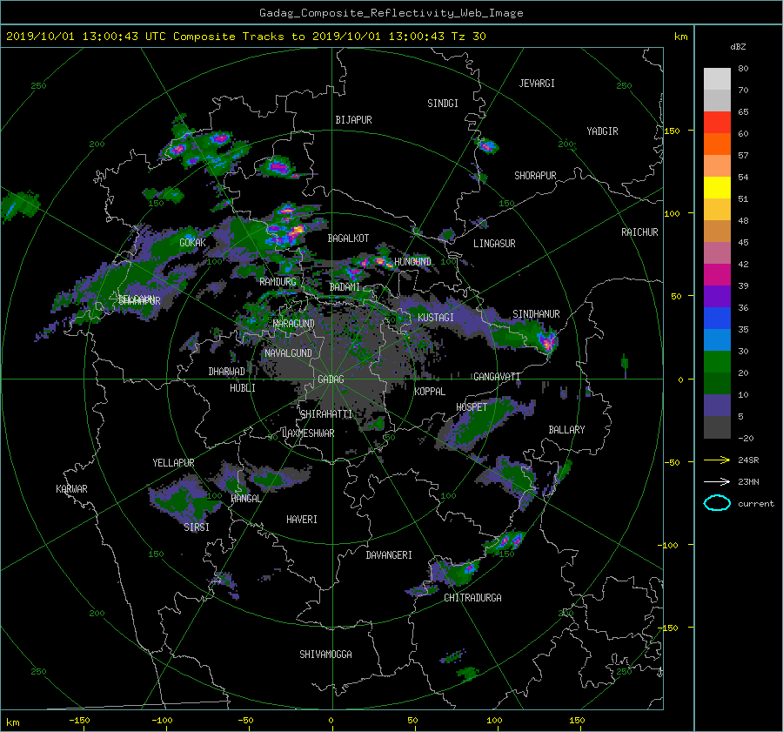The width and height of the screenshot is (783, 732).
Task: Select the BADAMI label
Action: point(345,287)
